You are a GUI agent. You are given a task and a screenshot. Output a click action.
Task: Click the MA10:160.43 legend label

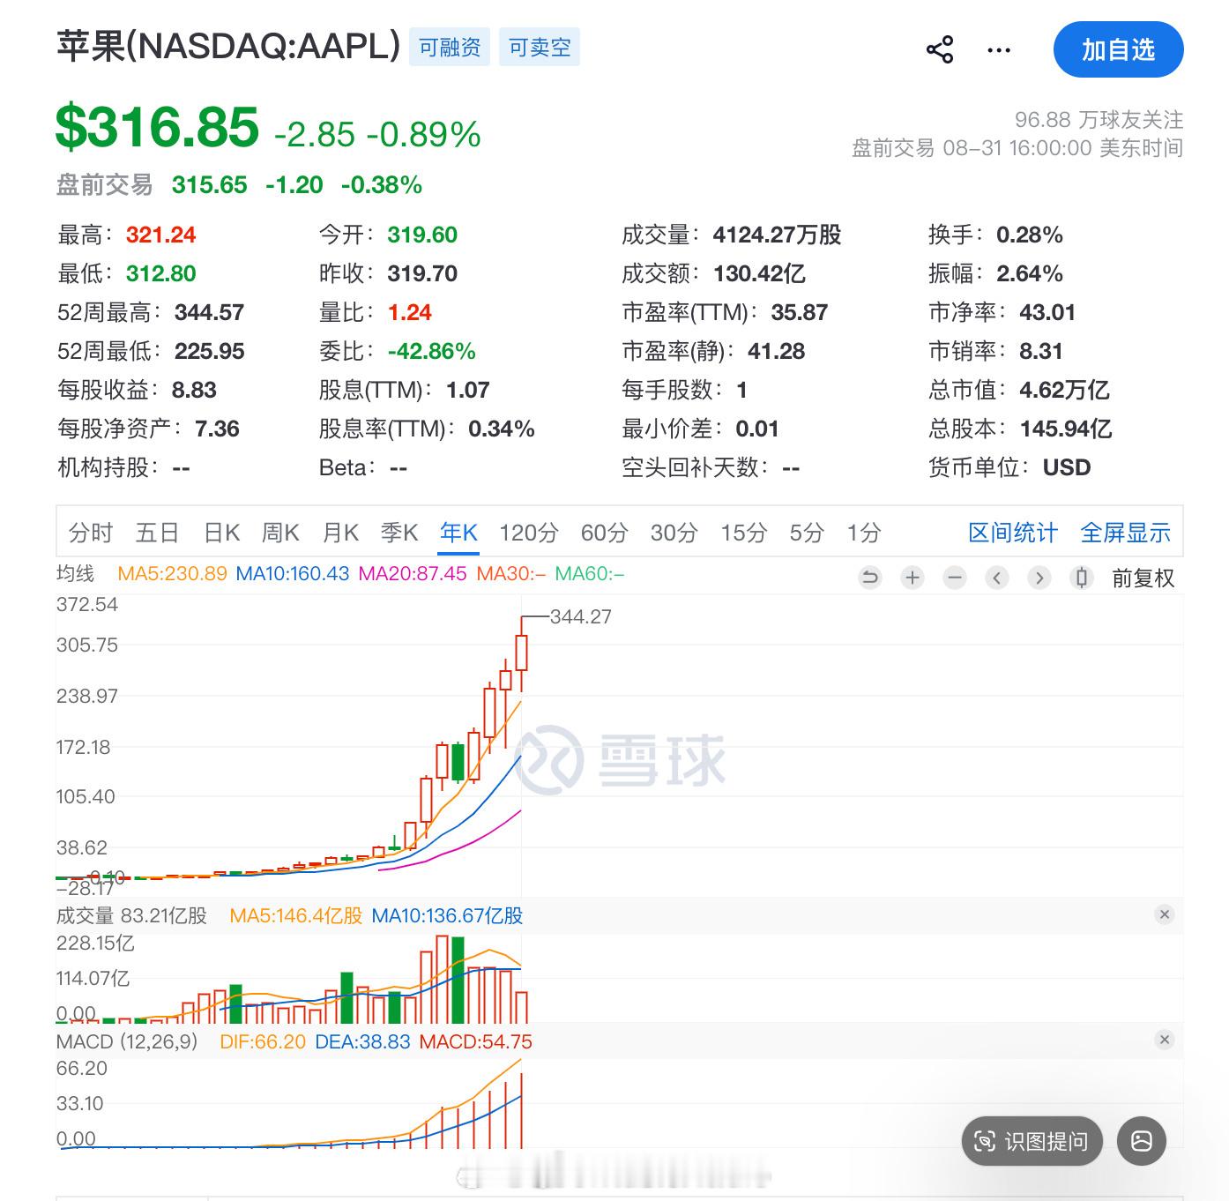tap(293, 573)
